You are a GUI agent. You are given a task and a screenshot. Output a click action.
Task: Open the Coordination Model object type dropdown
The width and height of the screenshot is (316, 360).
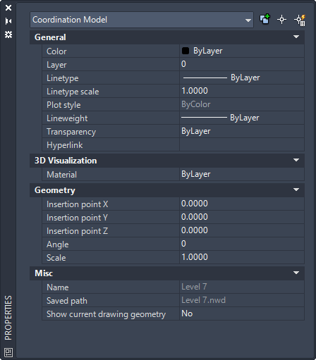pos(142,20)
